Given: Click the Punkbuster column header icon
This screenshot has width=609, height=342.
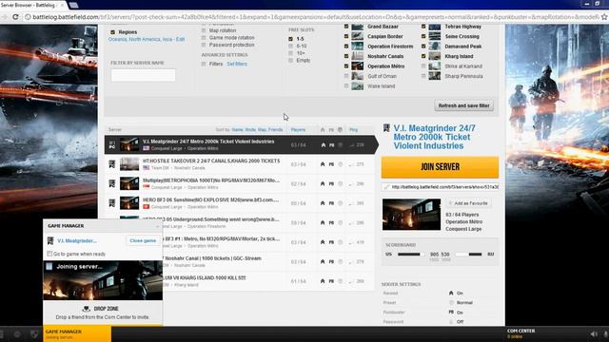Looking at the screenshot, I should click(331, 130).
